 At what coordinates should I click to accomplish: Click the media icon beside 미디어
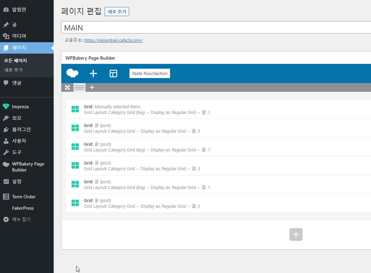pyautogui.click(x=6, y=36)
